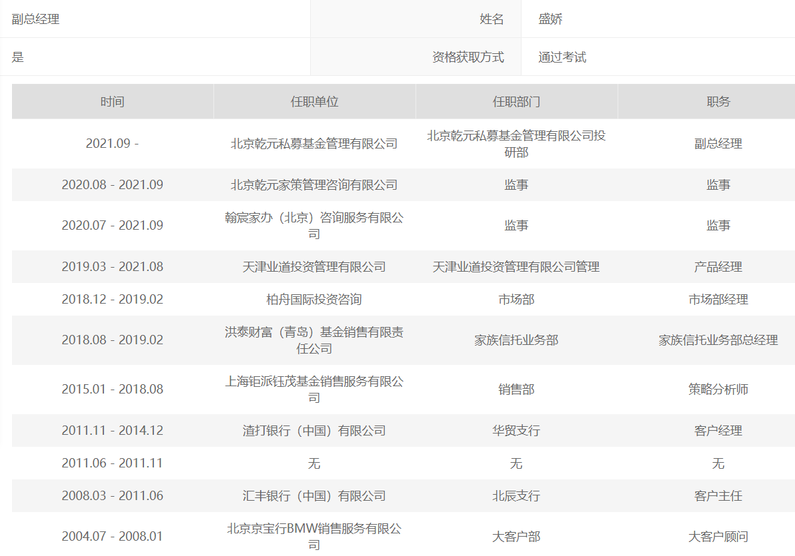Click '天津业道投资管理有限公司' in unit column

click(x=314, y=267)
